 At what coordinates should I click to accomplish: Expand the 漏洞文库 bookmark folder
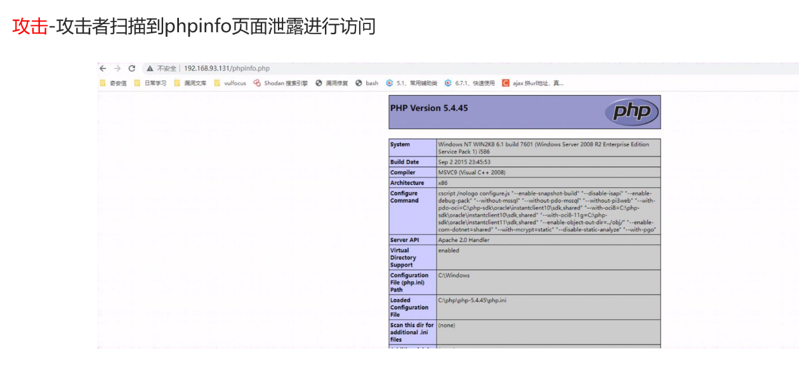[190, 83]
